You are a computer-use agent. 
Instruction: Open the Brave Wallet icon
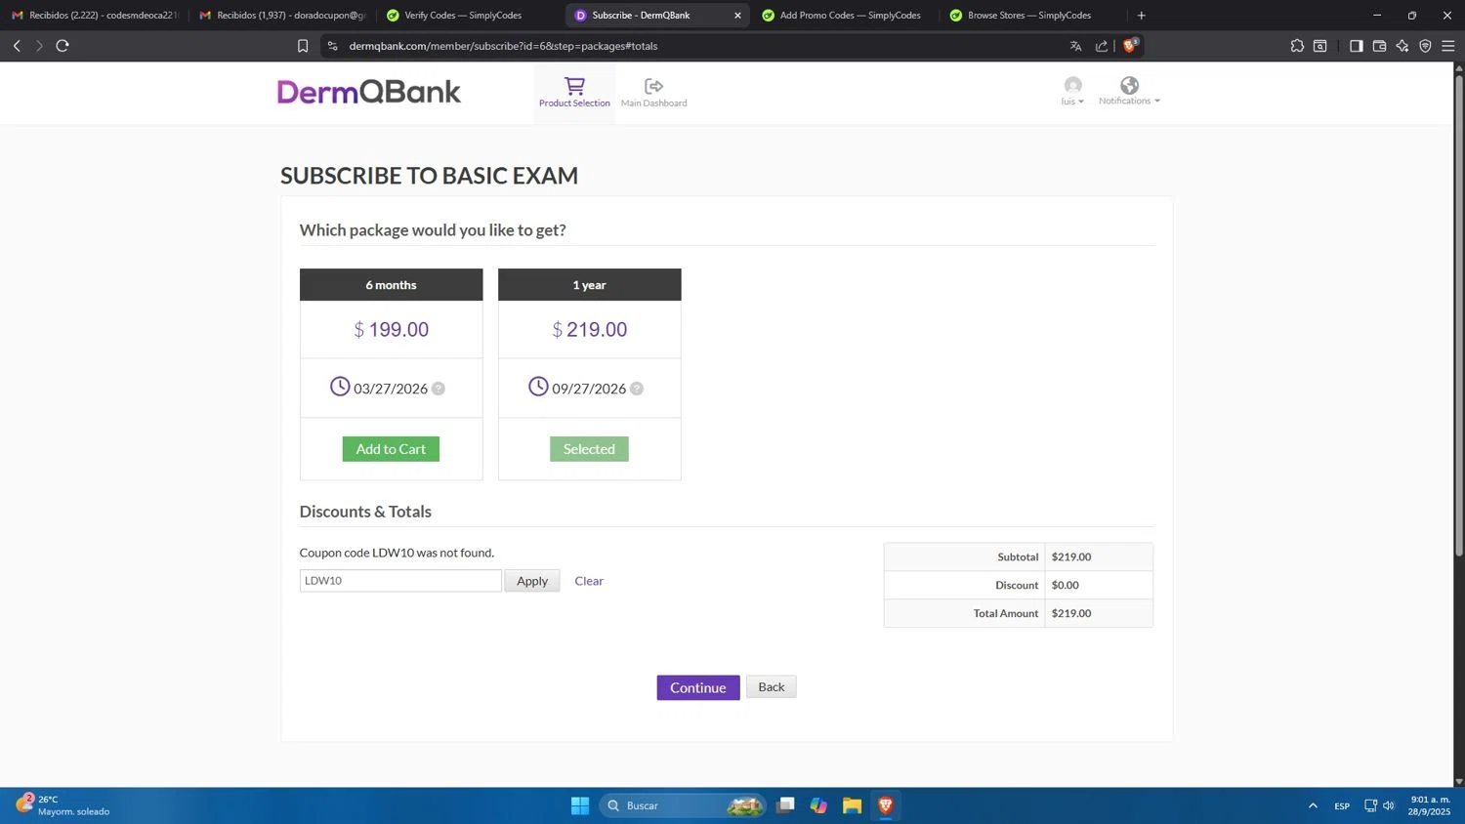tap(1379, 46)
